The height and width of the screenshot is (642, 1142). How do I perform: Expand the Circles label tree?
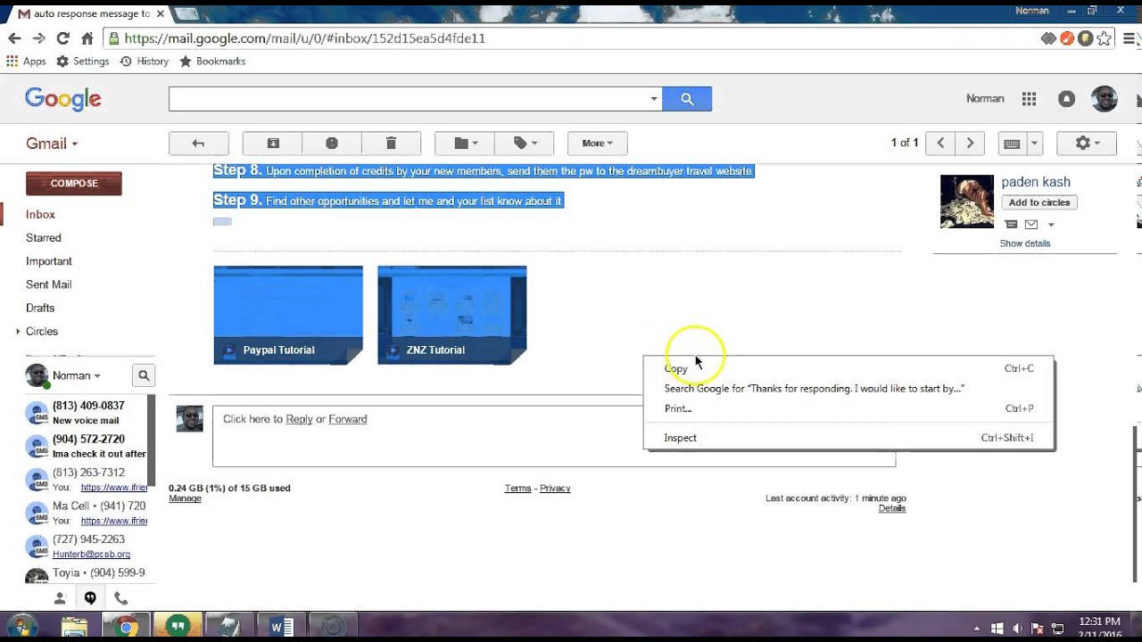click(x=18, y=332)
